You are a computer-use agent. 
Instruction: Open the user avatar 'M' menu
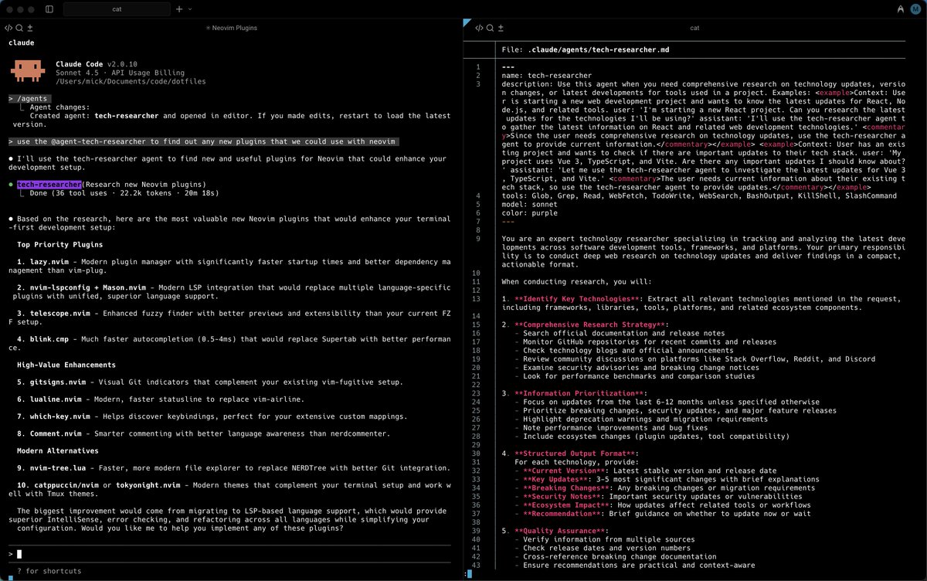915,9
